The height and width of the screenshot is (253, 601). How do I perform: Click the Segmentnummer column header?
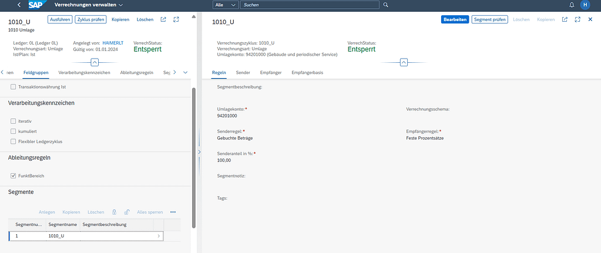click(x=27, y=224)
